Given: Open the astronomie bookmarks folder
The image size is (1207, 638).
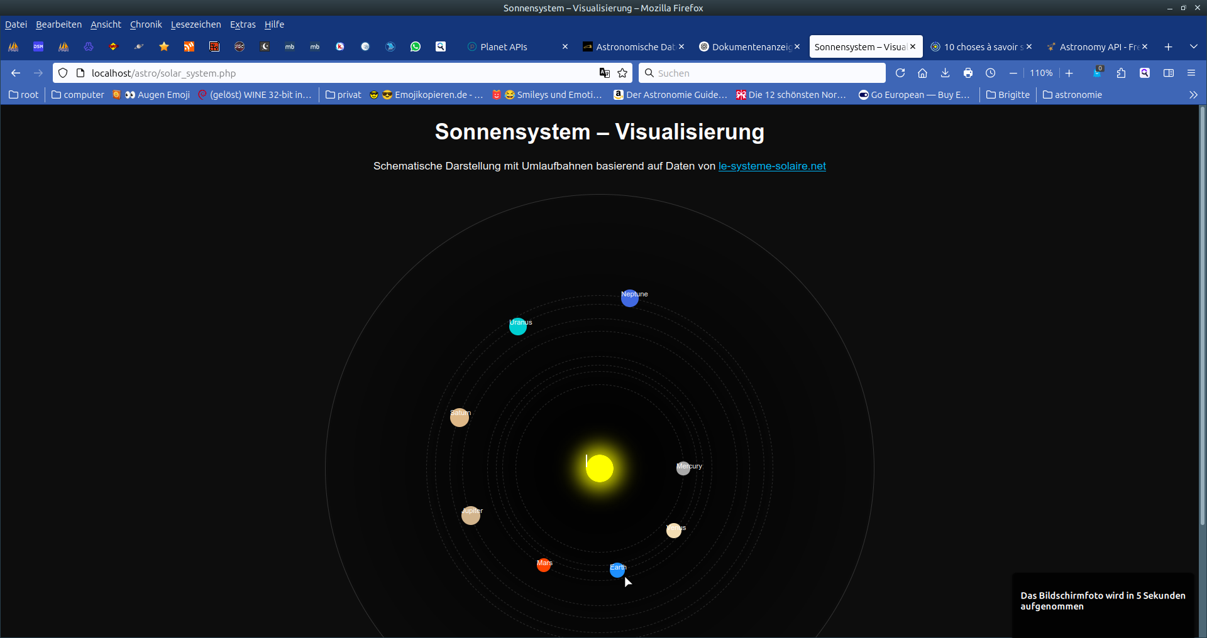Looking at the screenshot, I should point(1072,95).
